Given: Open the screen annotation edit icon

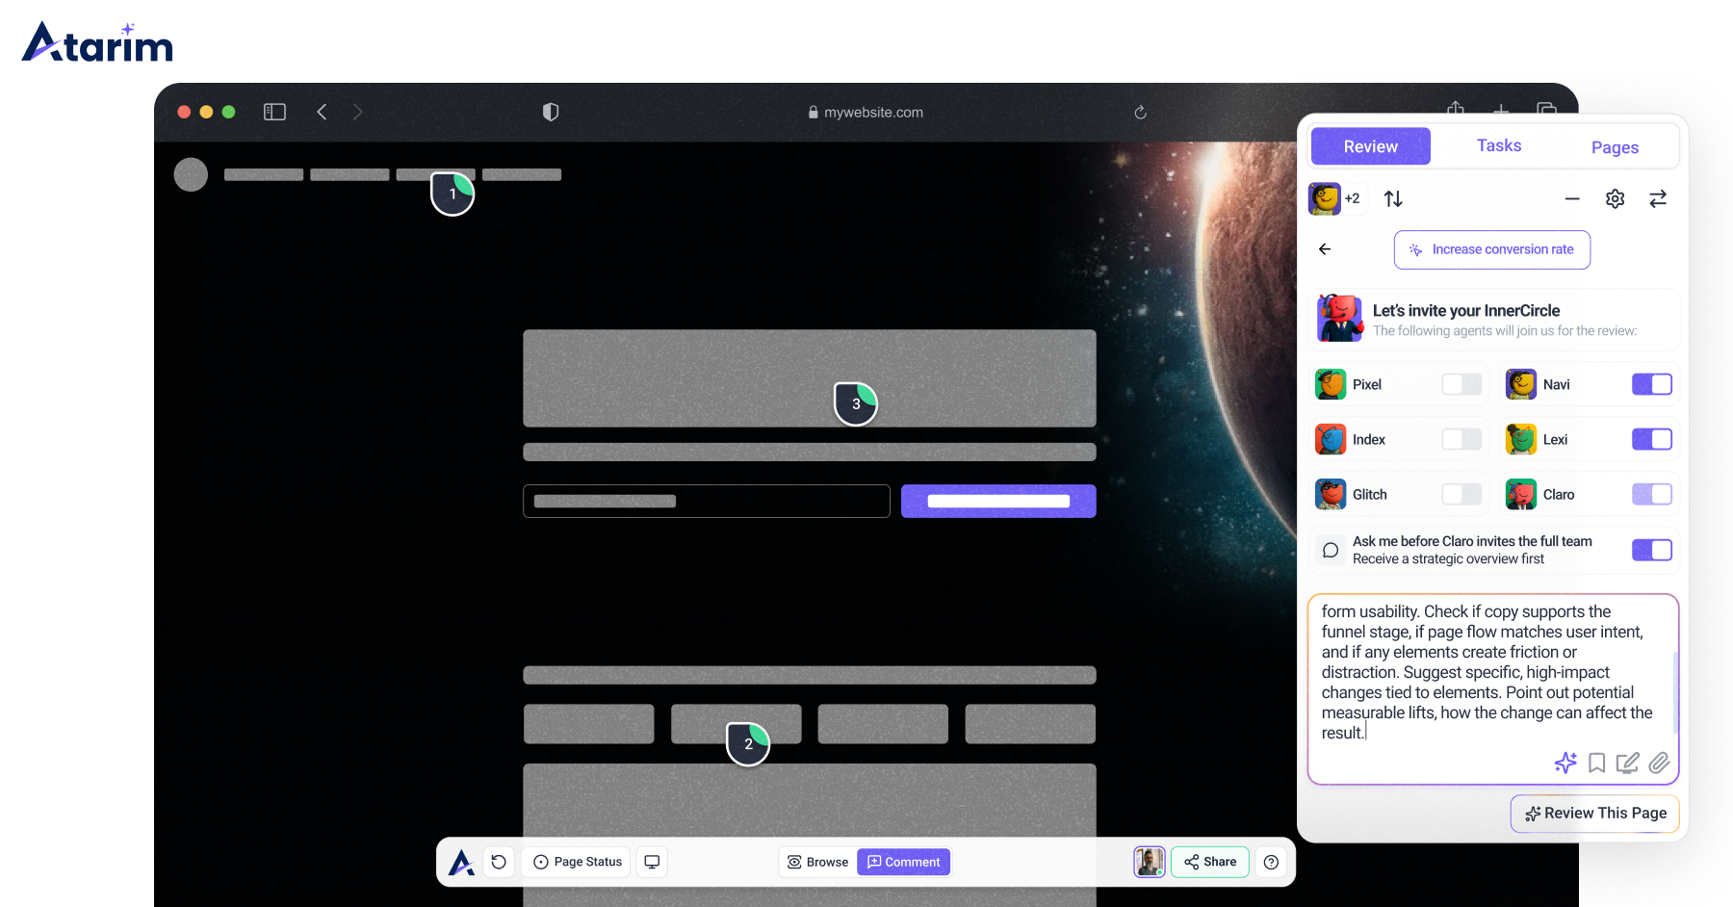Looking at the screenshot, I should click(1627, 763).
